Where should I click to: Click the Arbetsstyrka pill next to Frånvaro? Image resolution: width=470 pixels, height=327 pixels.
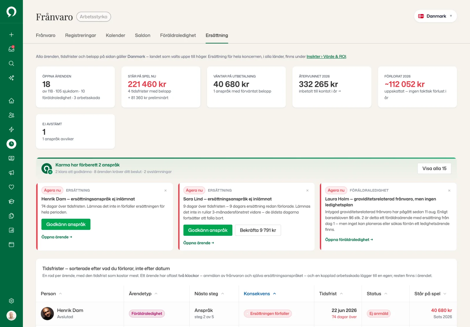point(93,17)
